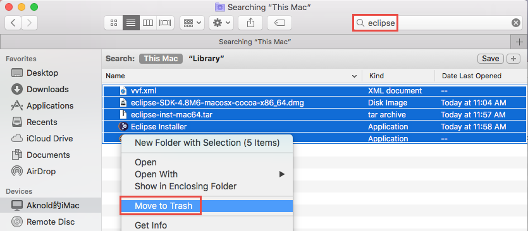Image resolution: width=528 pixels, height=231 pixels.
Task: Click the tar archive kind cell
Action: [387, 115]
